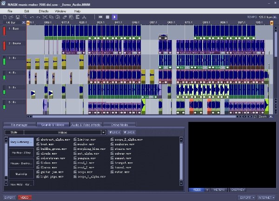This screenshot has height=201, width=279.
Task: Stop playback with the square button
Action: coord(107,17)
